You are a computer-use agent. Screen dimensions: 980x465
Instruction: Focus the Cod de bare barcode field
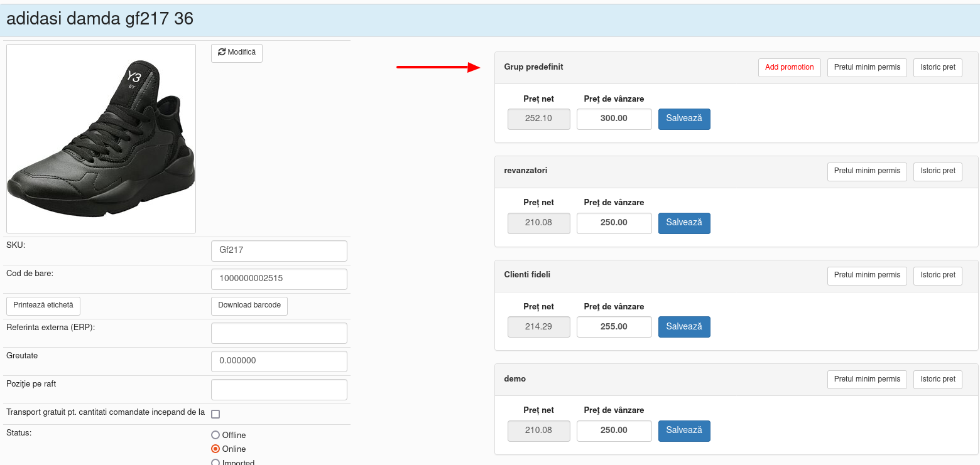pyautogui.click(x=279, y=279)
